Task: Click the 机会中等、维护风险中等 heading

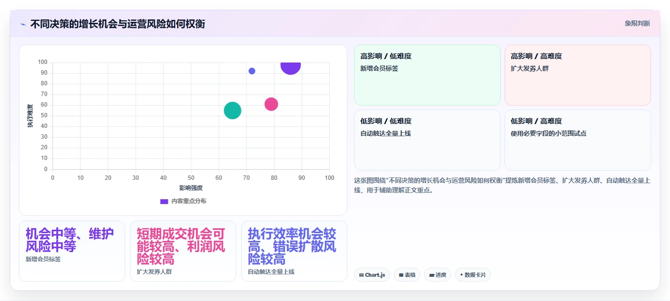Action: click(x=70, y=240)
